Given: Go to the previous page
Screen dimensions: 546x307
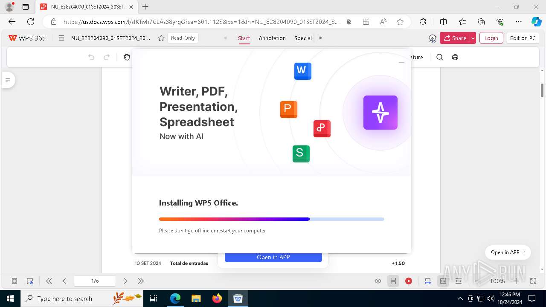Looking at the screenshot, I should 64,281.
